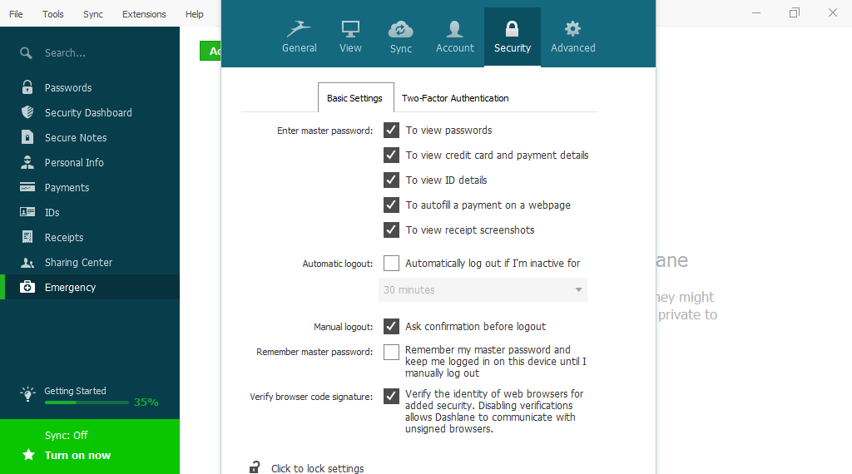The height and width of the screenshot is (474, 852).
Task: Click the Getting Started label
Action: 75,391
